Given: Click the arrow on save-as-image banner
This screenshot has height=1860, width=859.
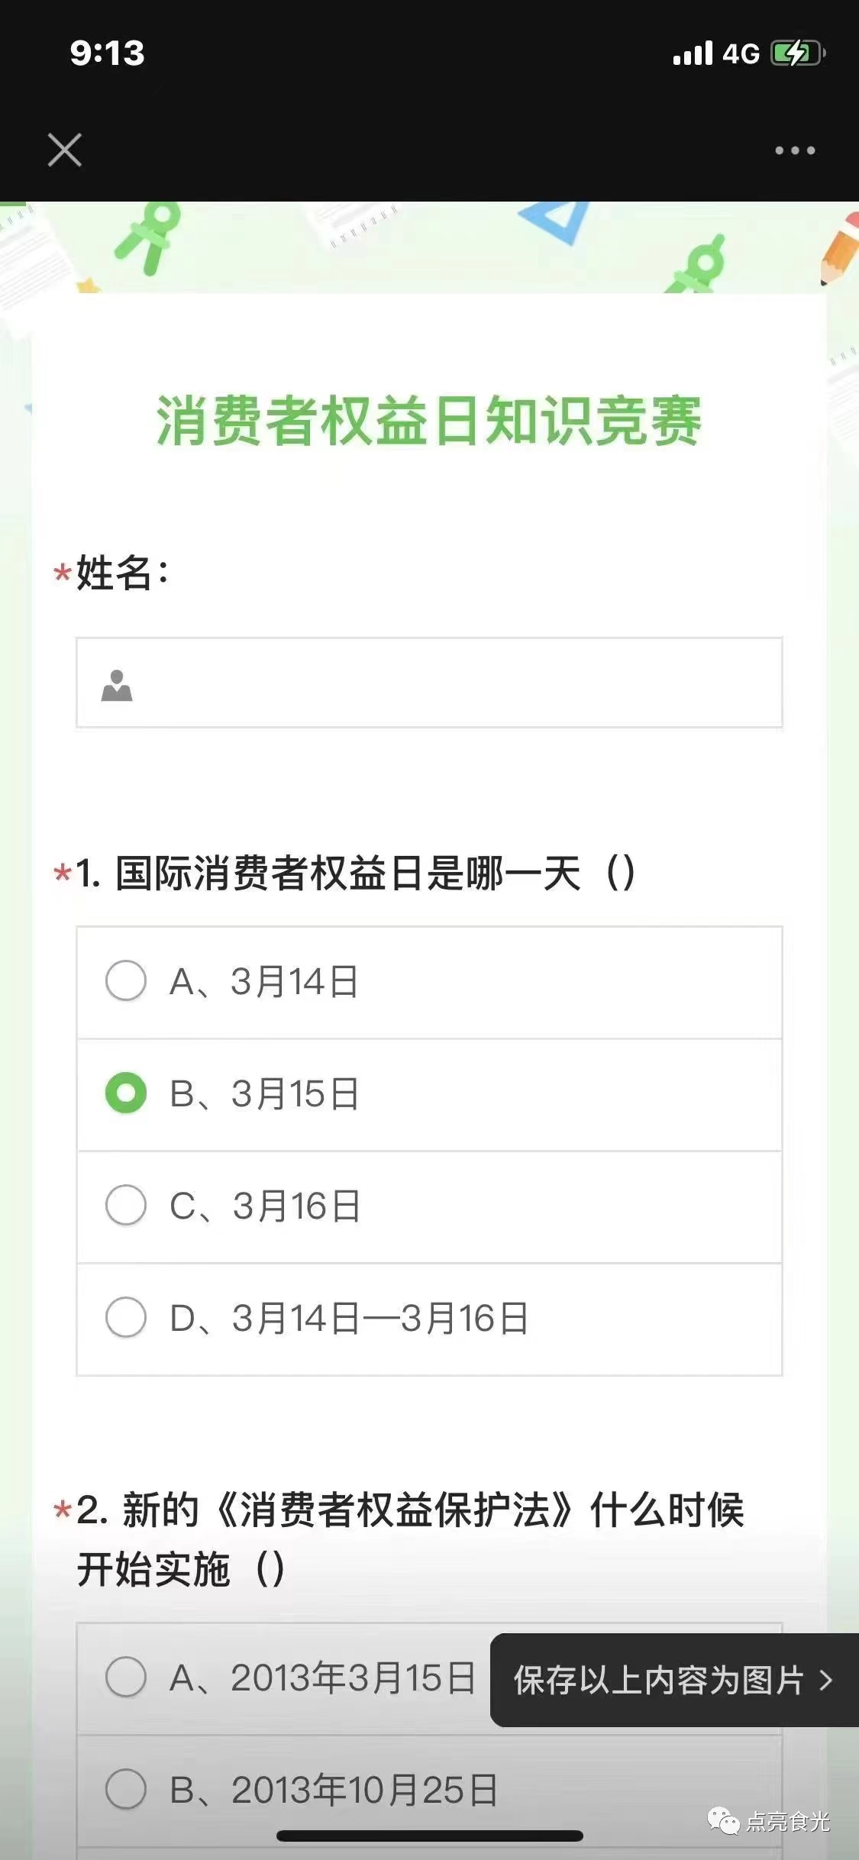Looking at the screenshot, I should 826,1681.
